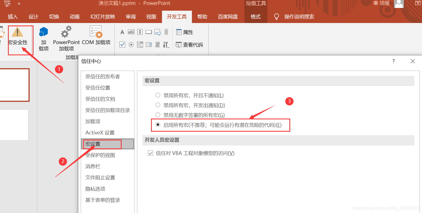Open 宏安全性 macro security settings
422x213 pixels.
(x=18, y=36)
